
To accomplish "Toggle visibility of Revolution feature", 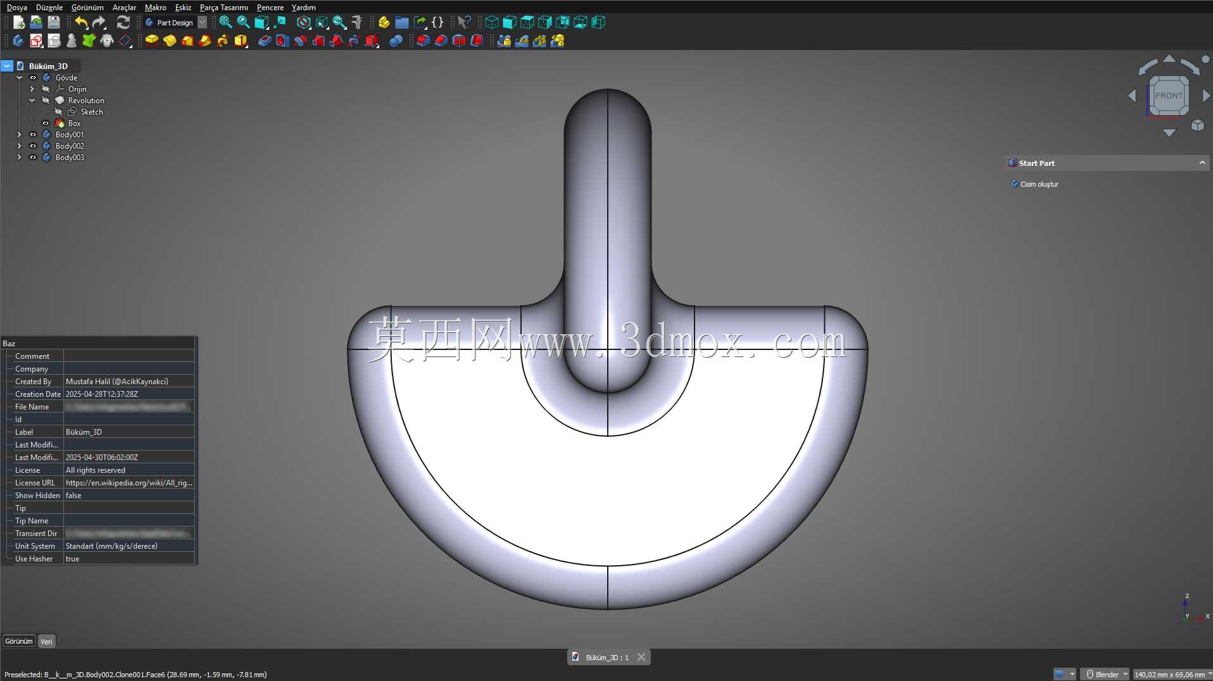I will (46, 101).
